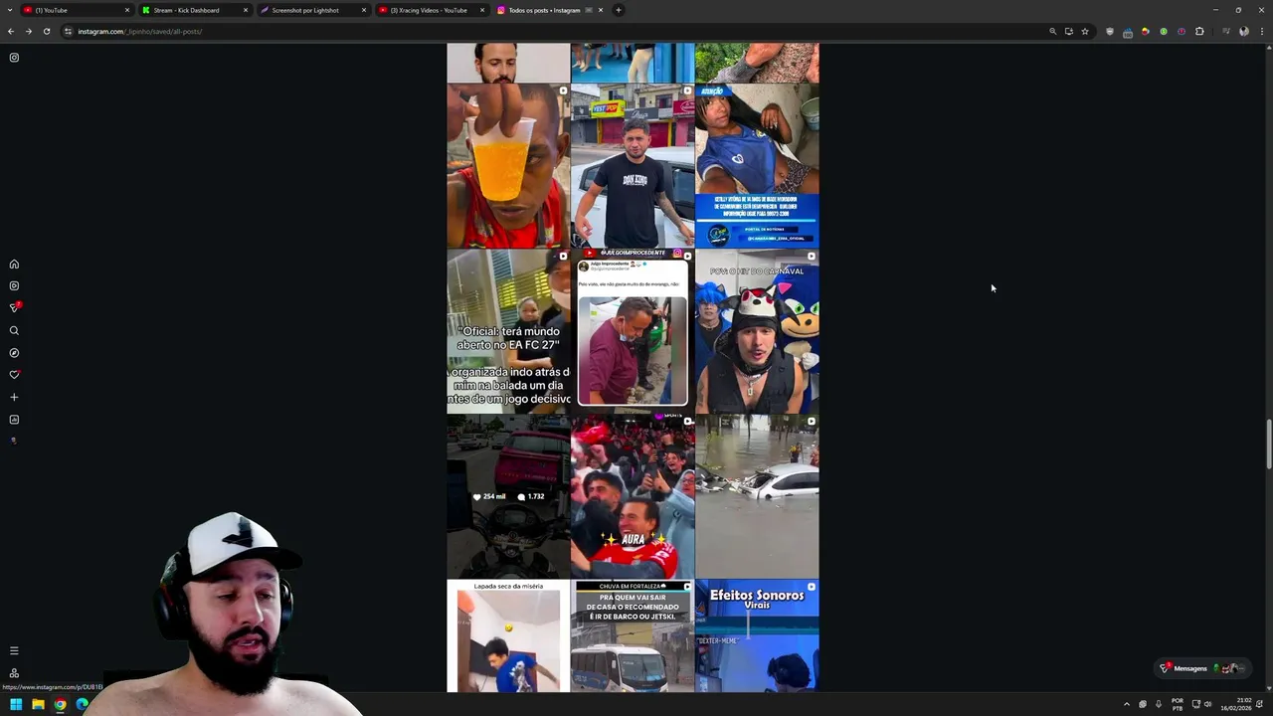
Task: Open Reels from the sidebar
Action: click(x=14, y=286)
